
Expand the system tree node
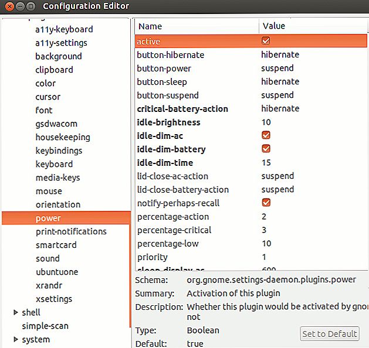pyautogui.click(x=16, y=339)
